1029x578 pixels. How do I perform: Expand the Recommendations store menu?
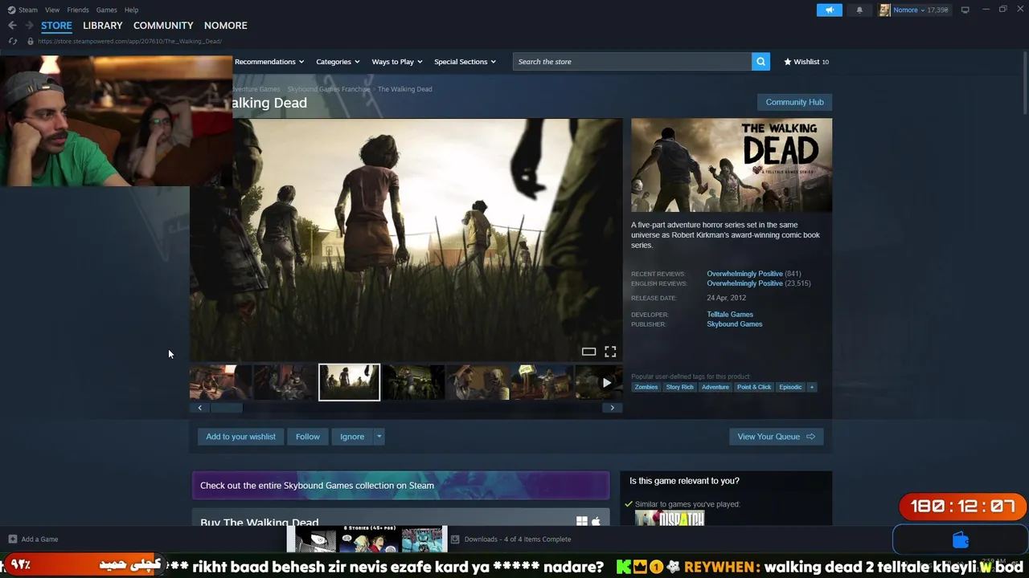(x=269, y=62)
